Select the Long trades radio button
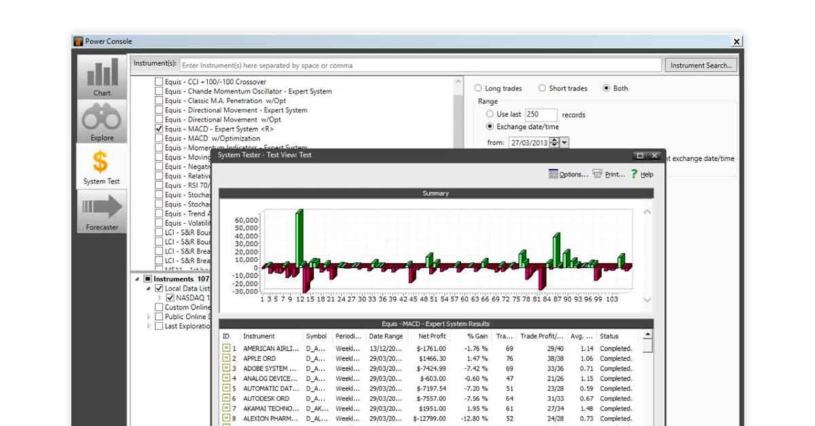The image size is (815, 426). tap(477, 88)
